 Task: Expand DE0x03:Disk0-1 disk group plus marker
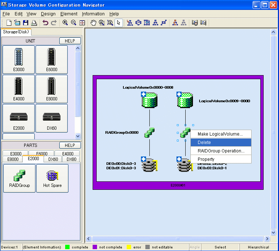(179, 159)
